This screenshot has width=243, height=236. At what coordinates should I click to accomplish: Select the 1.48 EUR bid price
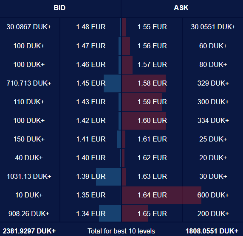click(x=91, y=27)
